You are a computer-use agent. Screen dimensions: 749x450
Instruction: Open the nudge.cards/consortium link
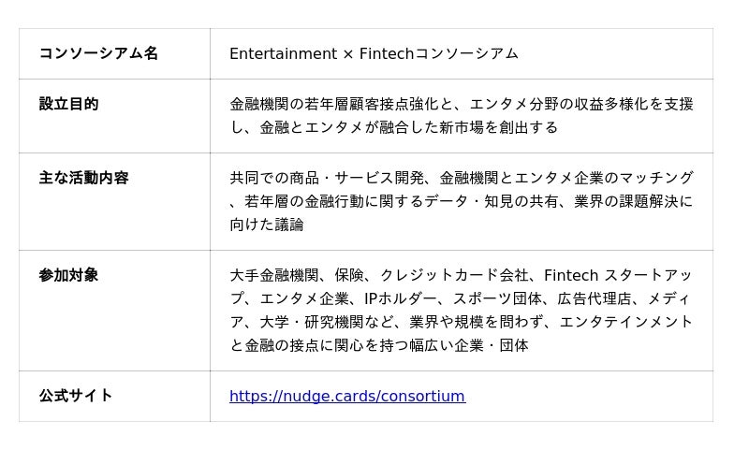coord(346,396)
